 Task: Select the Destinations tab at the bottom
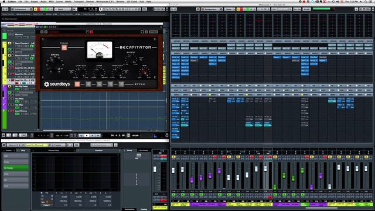click(129, 209)
